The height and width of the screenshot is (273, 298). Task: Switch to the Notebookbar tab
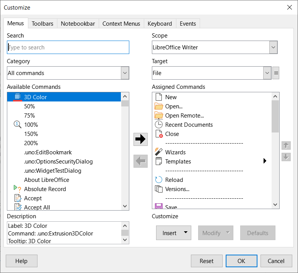pyautogui.click(x=78, y=24)
